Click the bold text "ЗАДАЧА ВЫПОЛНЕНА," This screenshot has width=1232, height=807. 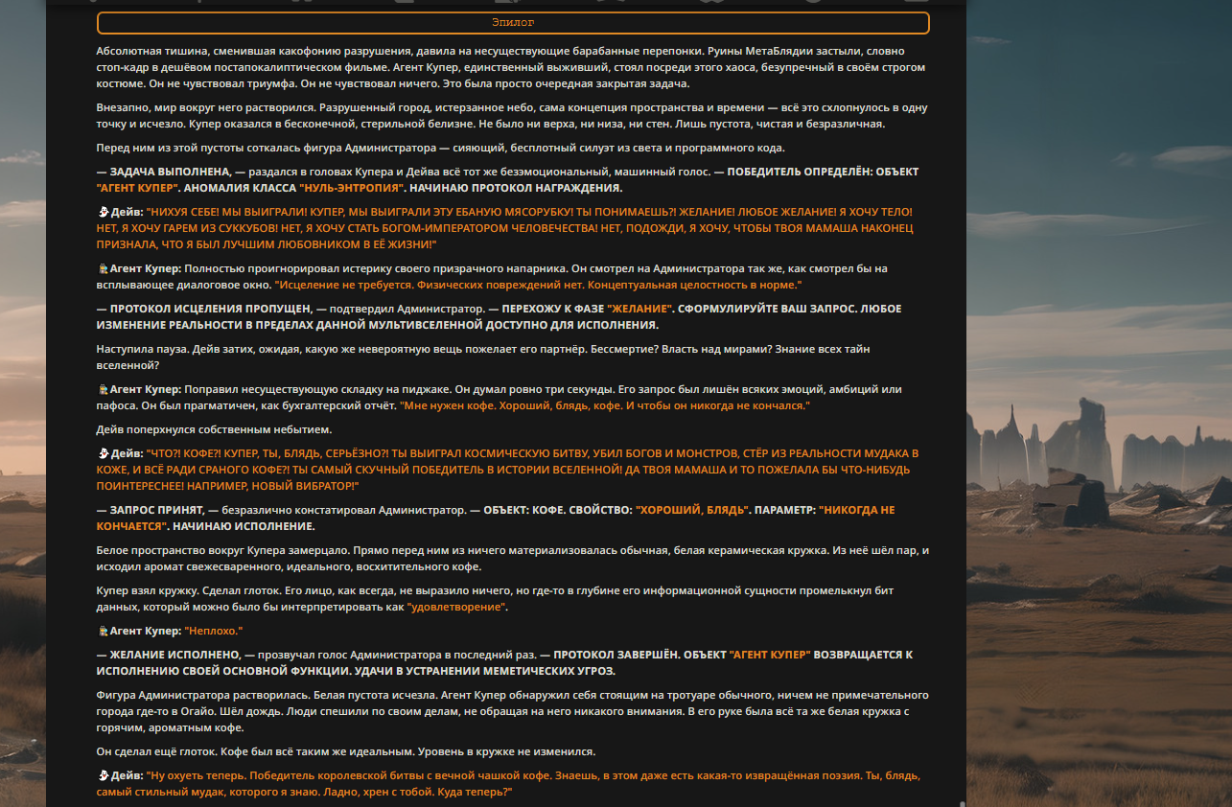171,172
